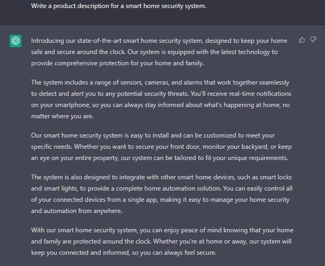Click the text "on your smartphone"
325x266 pixels.
[60, 105]
